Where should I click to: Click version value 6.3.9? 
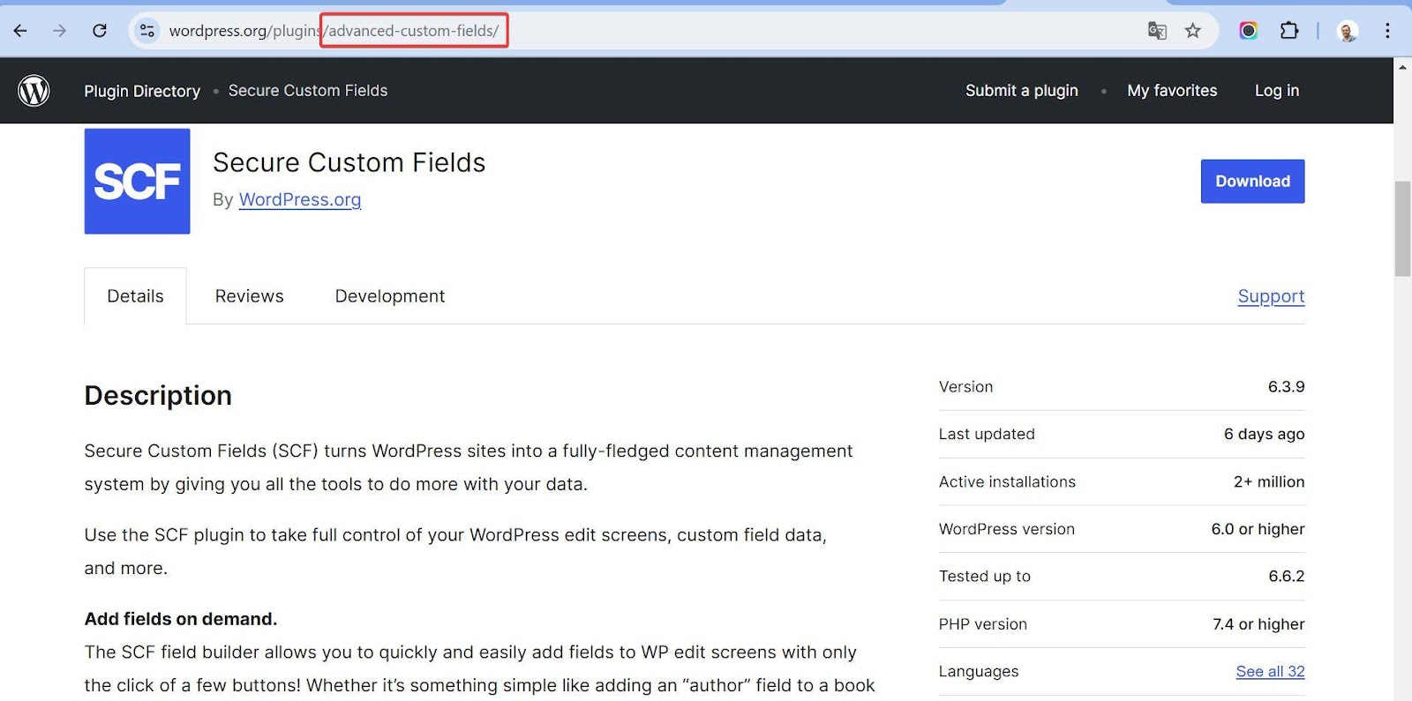[1286, 387]
